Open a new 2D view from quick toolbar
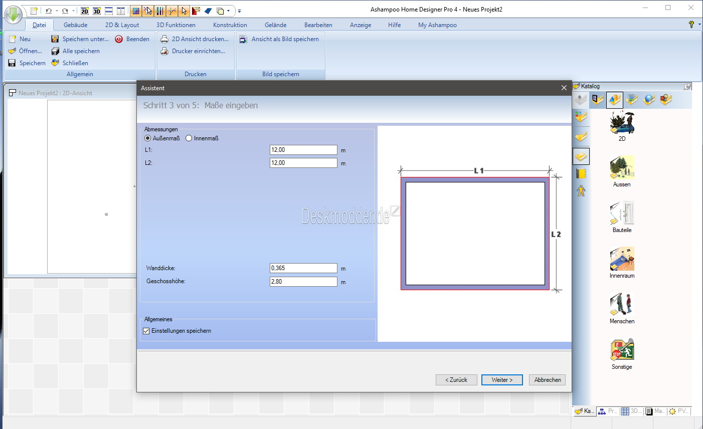This screenshot has height=429, width=703. tap(85, 11)
